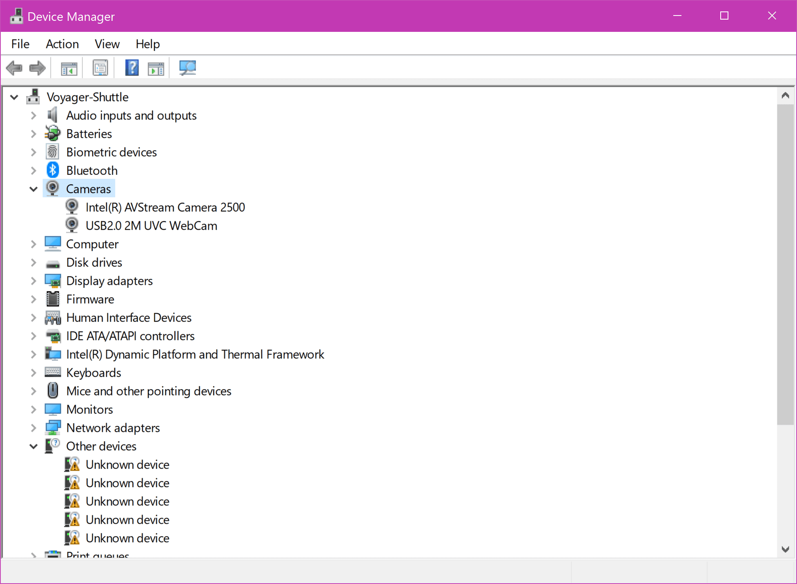The height and width of the screenshot is (584, 797).
Task: Click the Disk drives category icon
Action: click(x=53, y=264)
